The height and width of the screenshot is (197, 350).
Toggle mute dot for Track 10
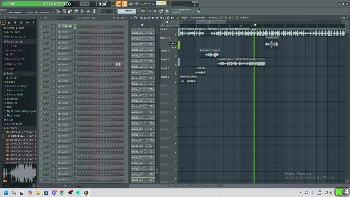pos(176,117)
